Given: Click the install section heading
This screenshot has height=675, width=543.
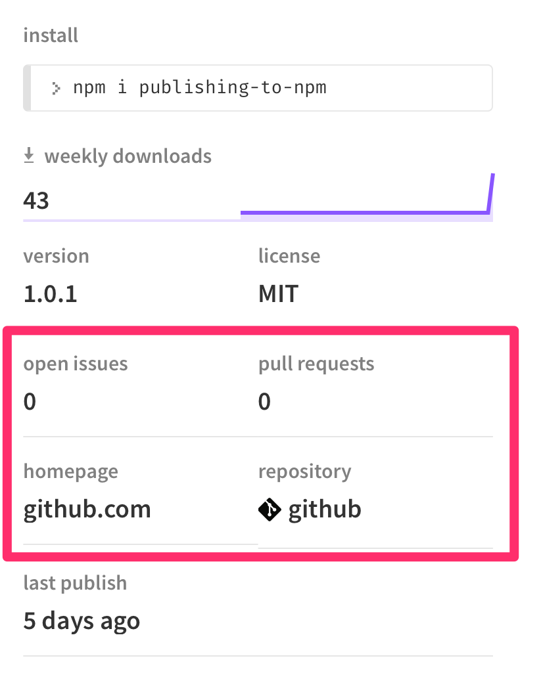Looking at the screenshot, I should [50, 35].
